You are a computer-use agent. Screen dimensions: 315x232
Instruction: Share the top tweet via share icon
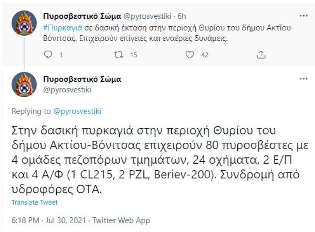260,54
